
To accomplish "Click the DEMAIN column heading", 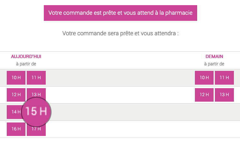I will 214,56.
